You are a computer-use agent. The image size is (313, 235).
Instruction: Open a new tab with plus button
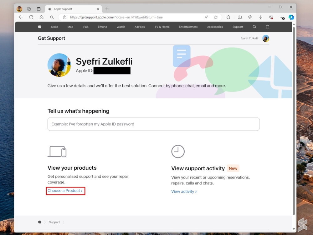(107, 9)
